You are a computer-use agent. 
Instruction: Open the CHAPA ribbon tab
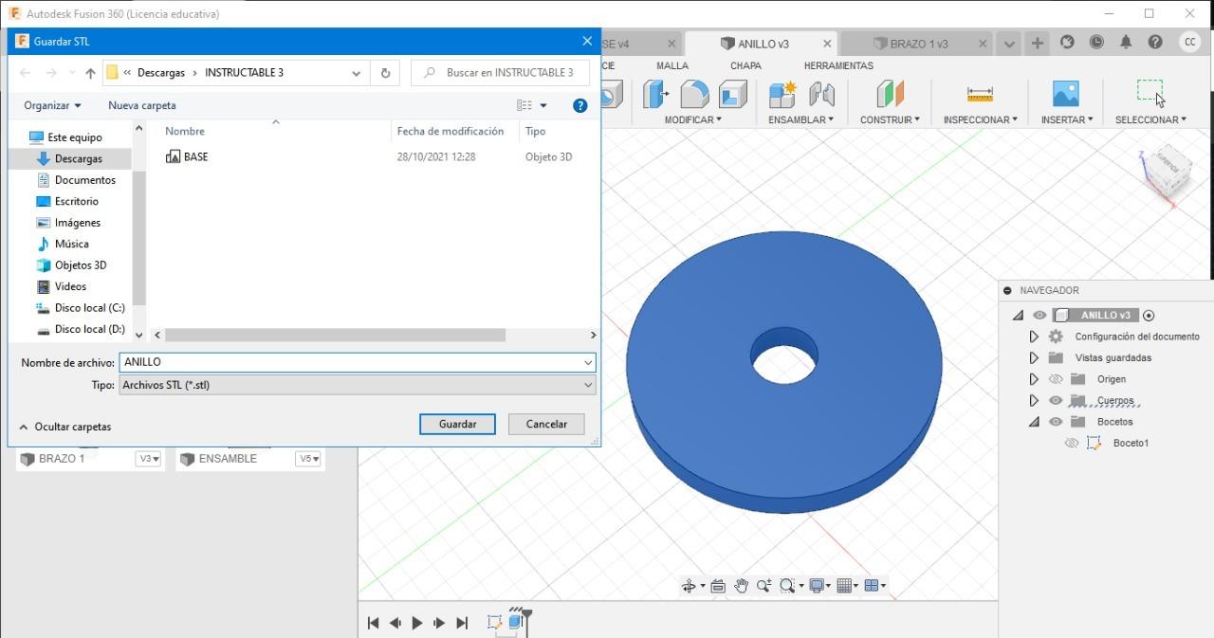[x=745, y=65]
